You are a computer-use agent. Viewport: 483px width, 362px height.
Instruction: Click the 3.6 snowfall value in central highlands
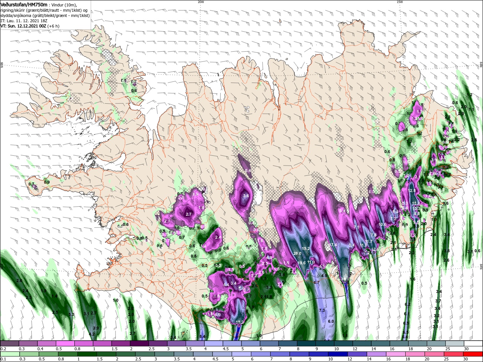tap(246, 196)
